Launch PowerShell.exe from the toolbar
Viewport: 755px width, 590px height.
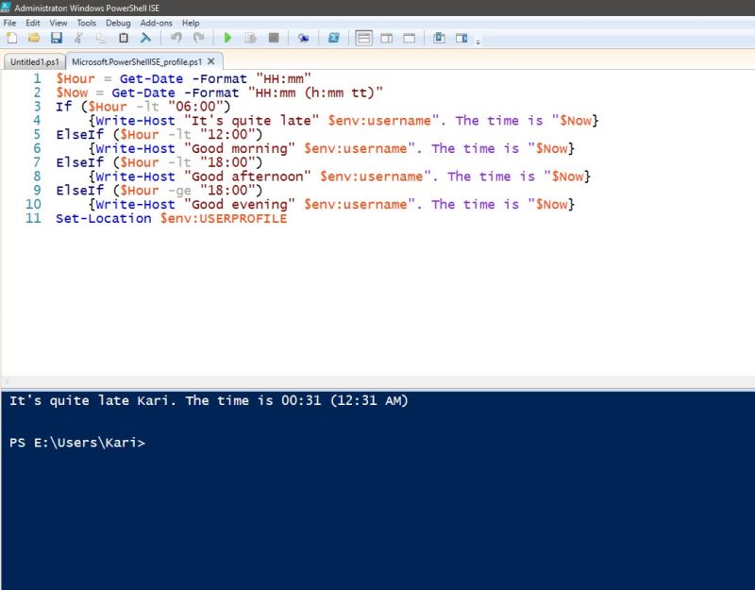point(334,38)
